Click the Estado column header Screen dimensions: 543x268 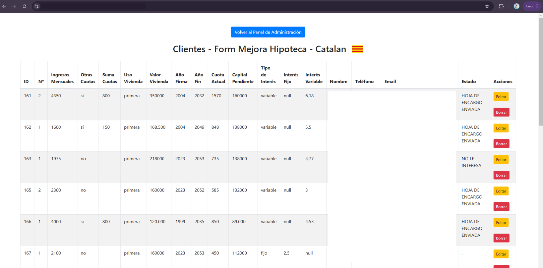point(469,82)
